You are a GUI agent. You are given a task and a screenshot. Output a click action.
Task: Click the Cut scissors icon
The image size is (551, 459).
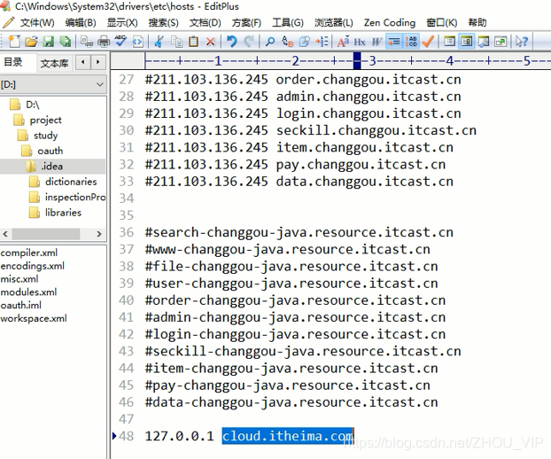(x=159, y=42)
